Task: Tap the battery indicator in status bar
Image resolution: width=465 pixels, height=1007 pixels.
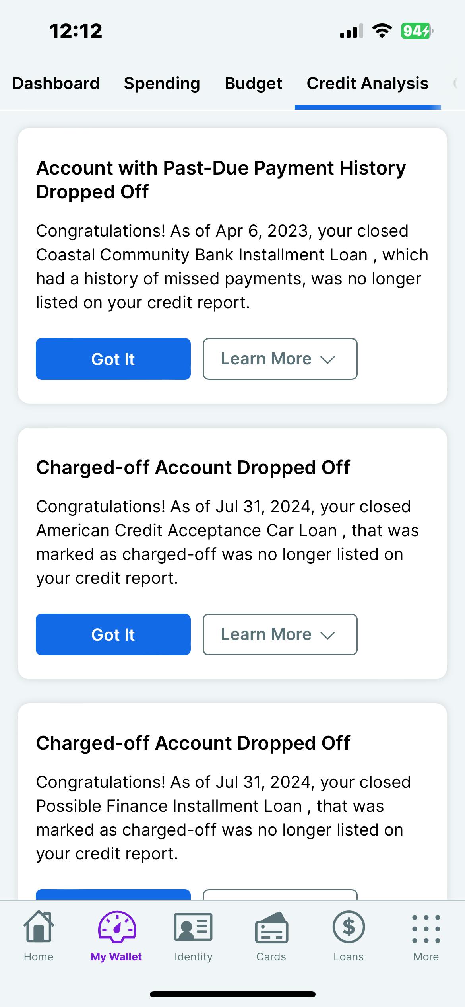Action: pos(417,31)
